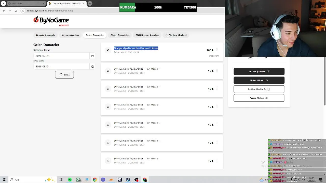Open Steam from the taskbar

(x=128, y=180)
